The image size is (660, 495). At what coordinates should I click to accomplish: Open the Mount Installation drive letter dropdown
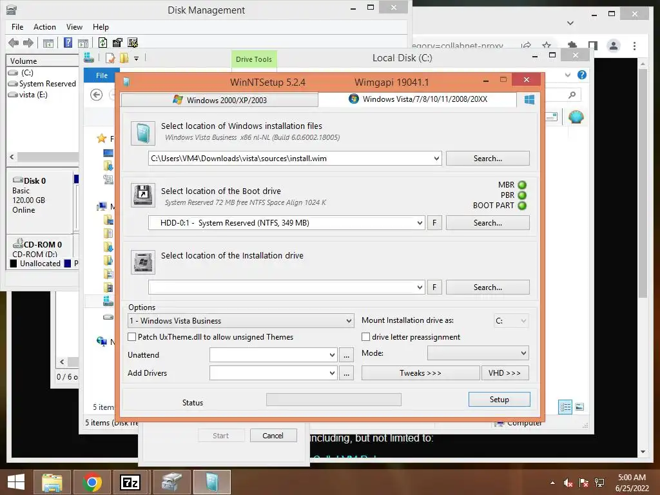[x=511, y=321]
